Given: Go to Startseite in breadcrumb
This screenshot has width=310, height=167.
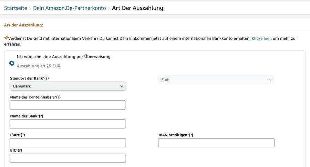Looking at the screenshot, I should tap(15, 8).
